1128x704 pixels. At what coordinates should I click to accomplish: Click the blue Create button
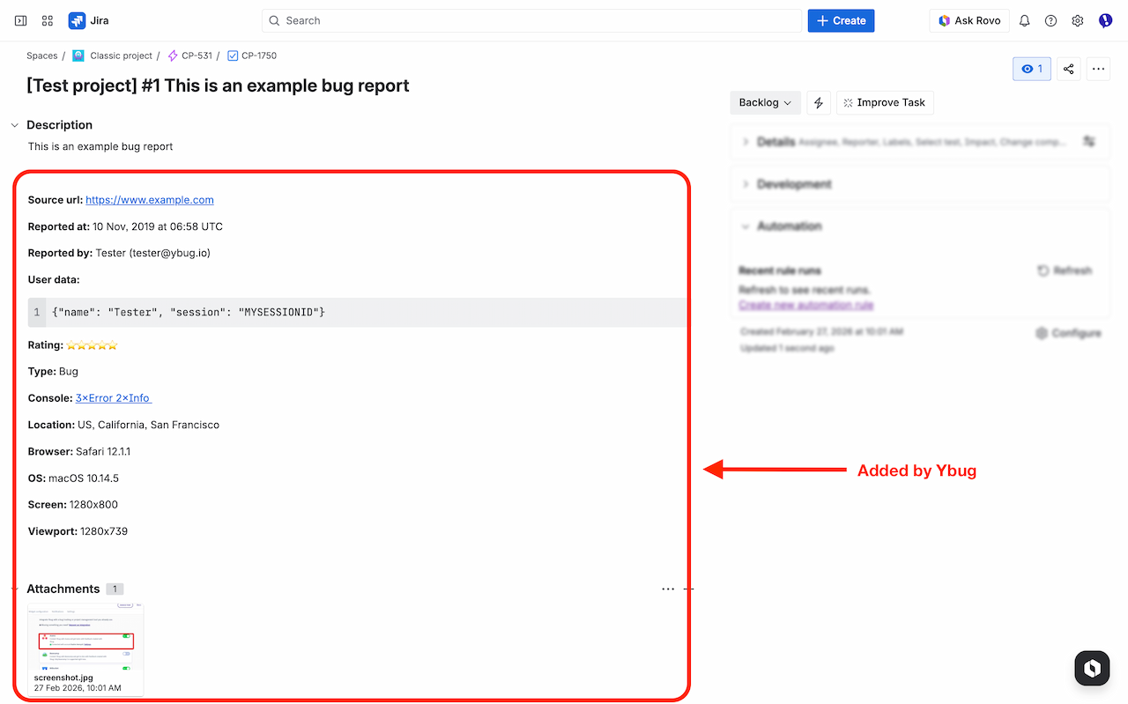[841, 19]
